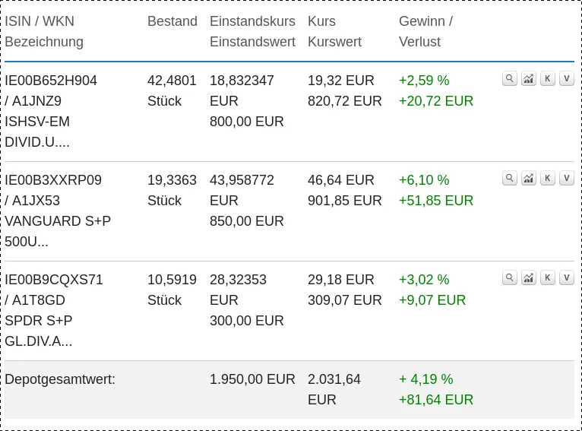Click the Kurs Kurswert column header
Viewport: 582px width, 431px height.
(334, 32)
